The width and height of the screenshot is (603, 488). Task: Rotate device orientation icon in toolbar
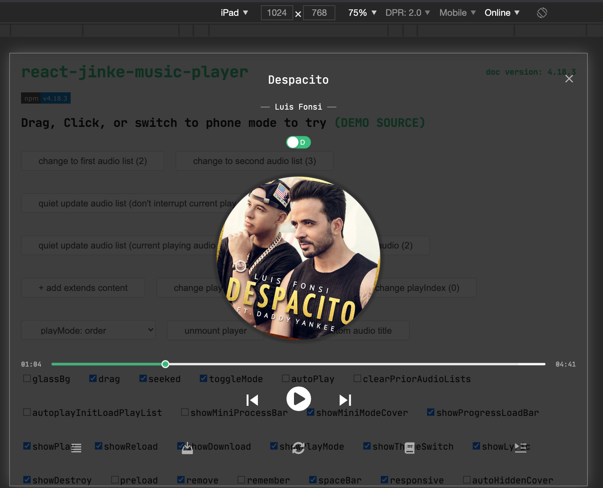pos(542,13)
